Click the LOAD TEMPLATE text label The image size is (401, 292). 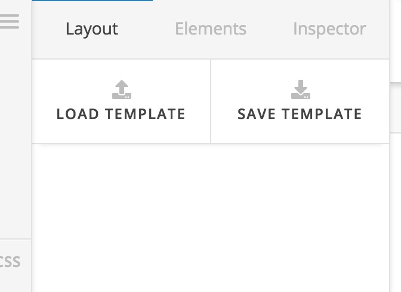pyautogui.click(x=121, y=114)
